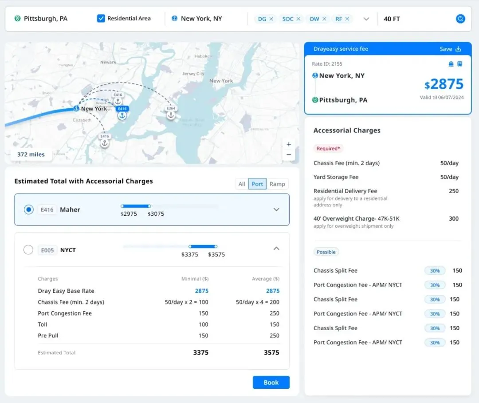Click the 372 miles distance label
The height and width of the screenshot is (403, 479).
[31, 154]
